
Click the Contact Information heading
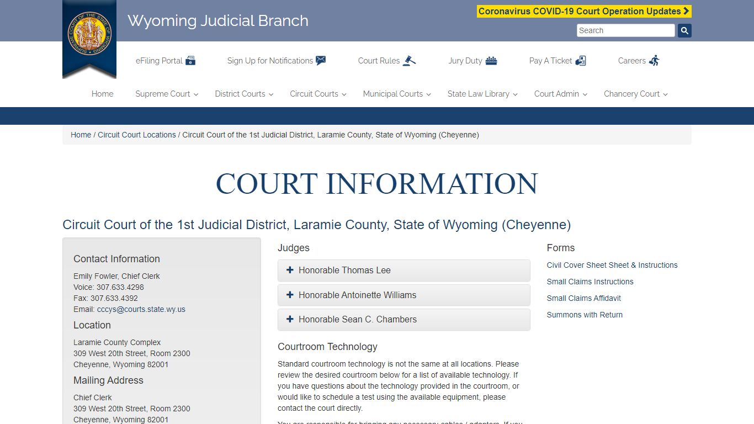116,259
